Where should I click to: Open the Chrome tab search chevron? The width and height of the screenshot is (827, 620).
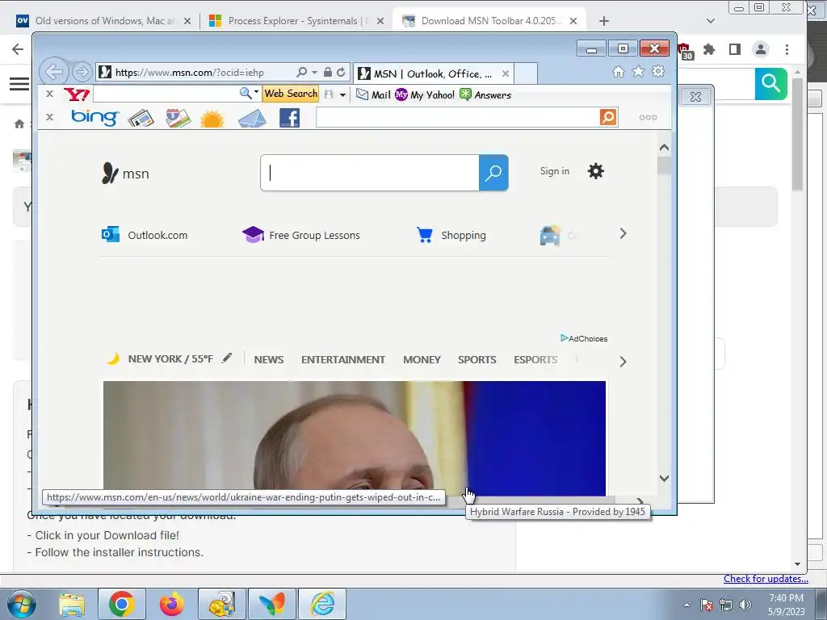tap(711, 21)
